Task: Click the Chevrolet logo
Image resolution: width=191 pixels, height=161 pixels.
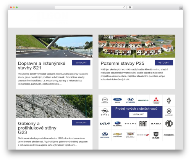Action: point(118,135)
